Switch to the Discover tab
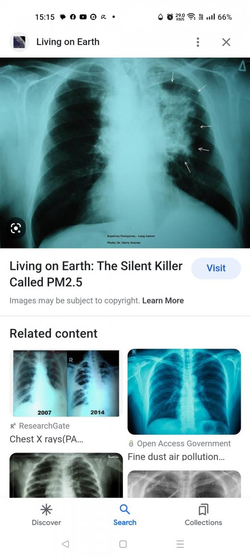 (x=46, y=515)
